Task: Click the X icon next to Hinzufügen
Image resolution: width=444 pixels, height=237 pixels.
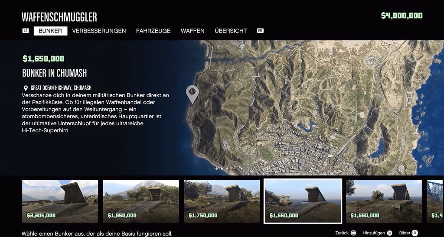Action: click(389, 233)
